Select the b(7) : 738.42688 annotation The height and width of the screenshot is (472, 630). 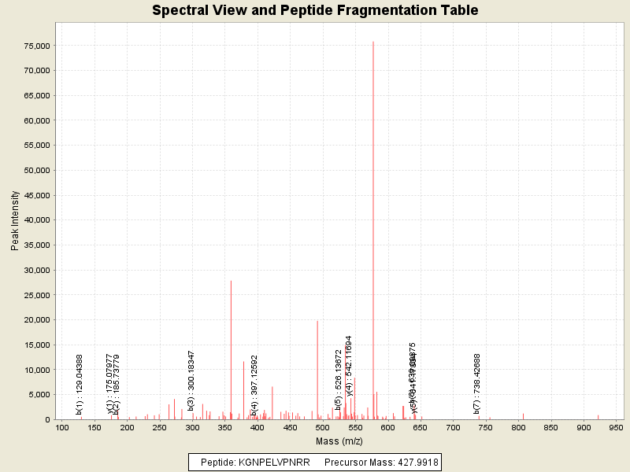(476, 383)
